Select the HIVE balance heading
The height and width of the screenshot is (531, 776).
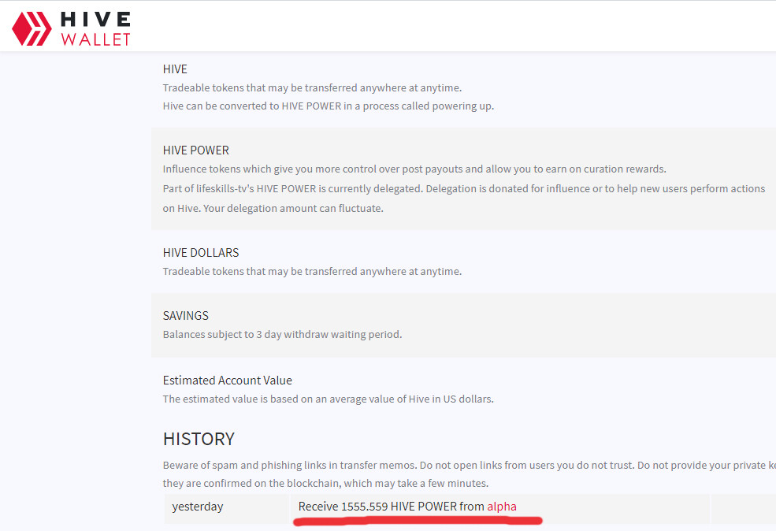coord(175,69)
